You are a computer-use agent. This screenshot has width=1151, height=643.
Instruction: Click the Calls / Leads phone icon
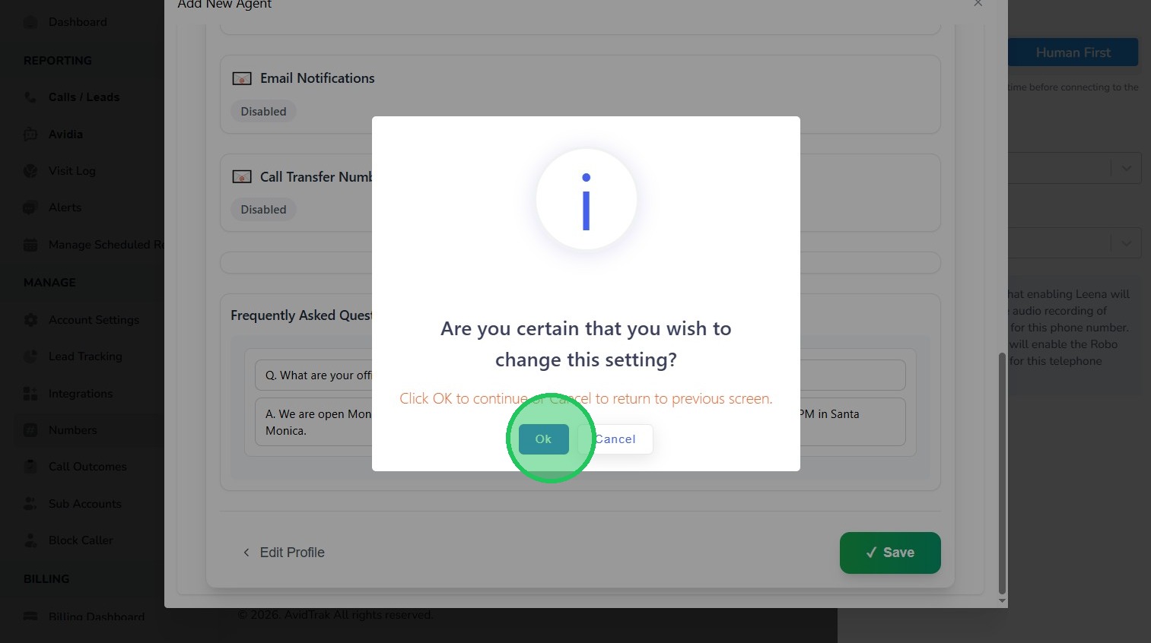tap(30, 97)
